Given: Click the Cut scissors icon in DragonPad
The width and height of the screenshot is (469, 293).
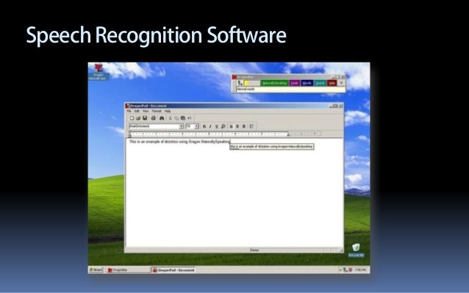Looking at the screenshot, I should click(x=171, y=118).
